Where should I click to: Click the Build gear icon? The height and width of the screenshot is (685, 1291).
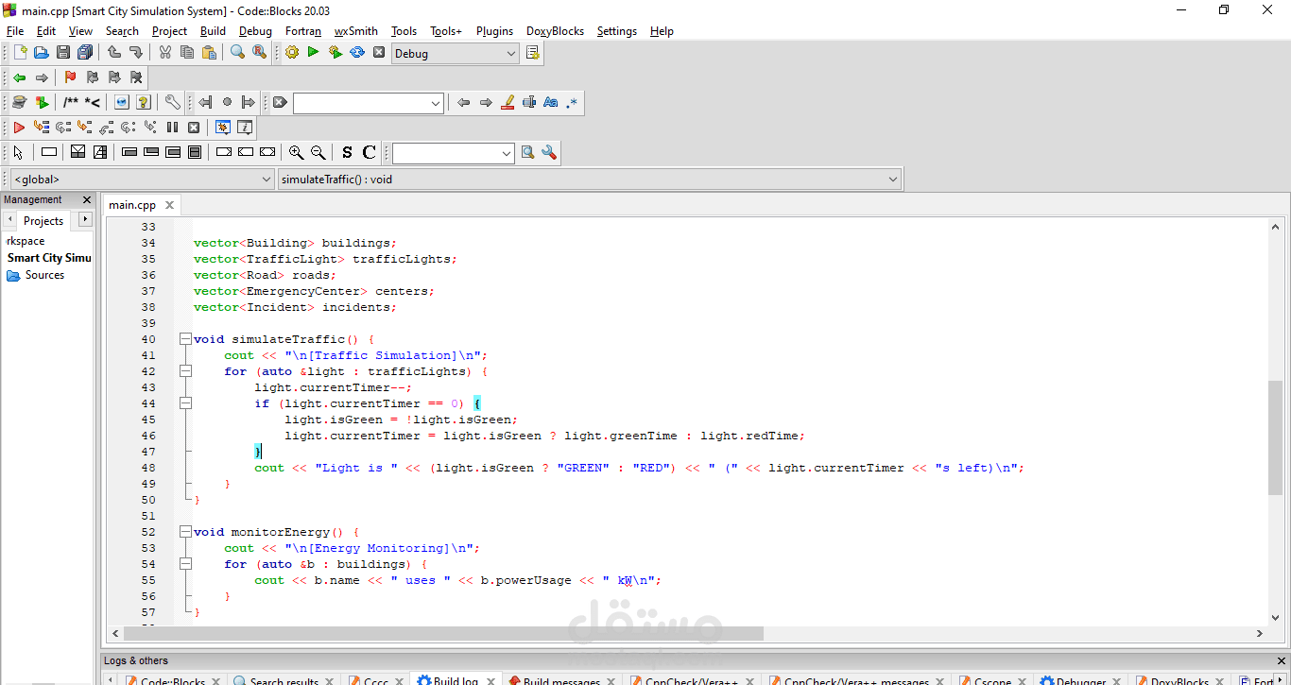tap(292, 53)
